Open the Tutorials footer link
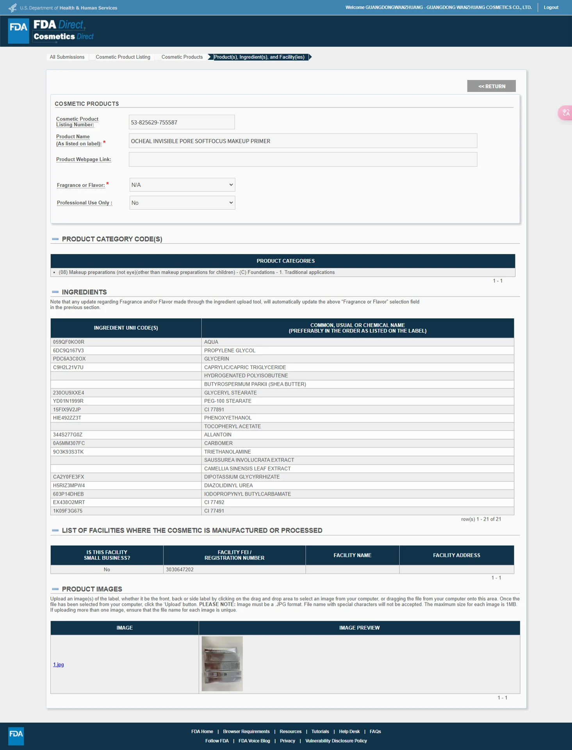Image resolution: width=572 pixels, height=750 pixels. (x=320, y=732)
